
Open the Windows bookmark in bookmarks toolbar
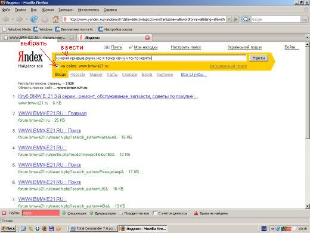pos(43,29)
